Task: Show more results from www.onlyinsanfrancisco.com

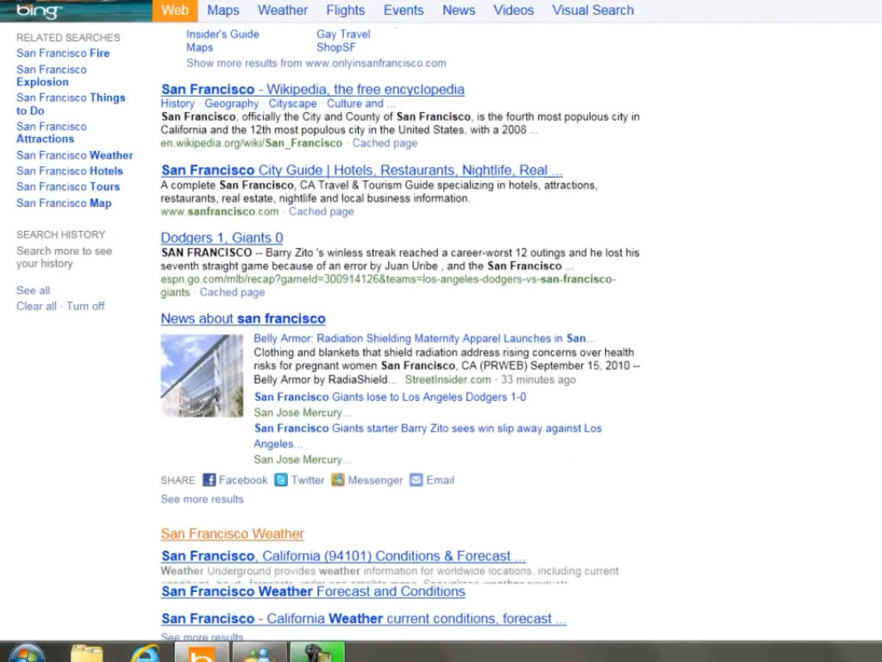Action: [x=315, y=63]
